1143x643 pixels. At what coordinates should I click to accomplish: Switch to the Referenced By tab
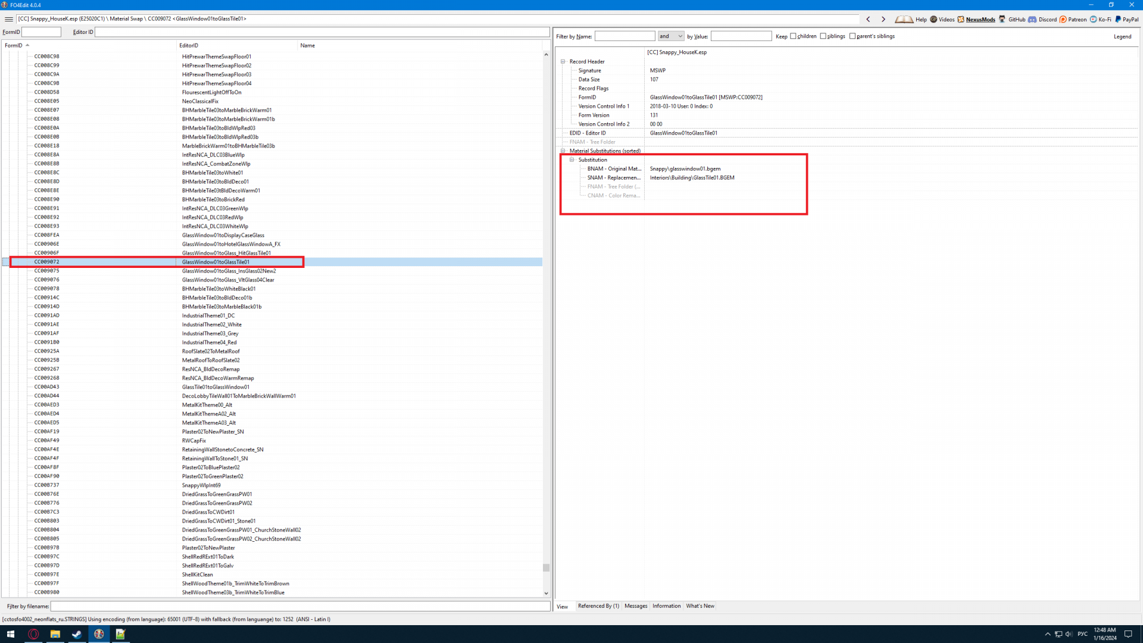[598, 606]
